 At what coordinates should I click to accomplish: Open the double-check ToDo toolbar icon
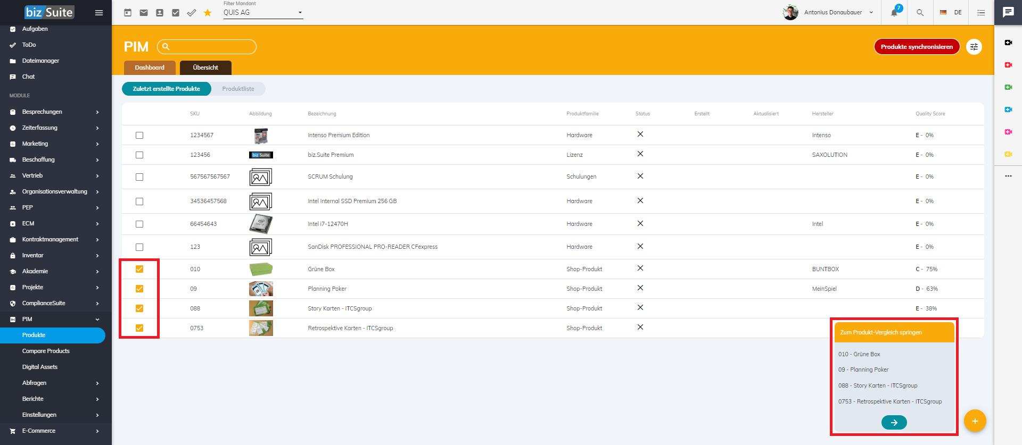pyautogui.click(x=192, y=13)
